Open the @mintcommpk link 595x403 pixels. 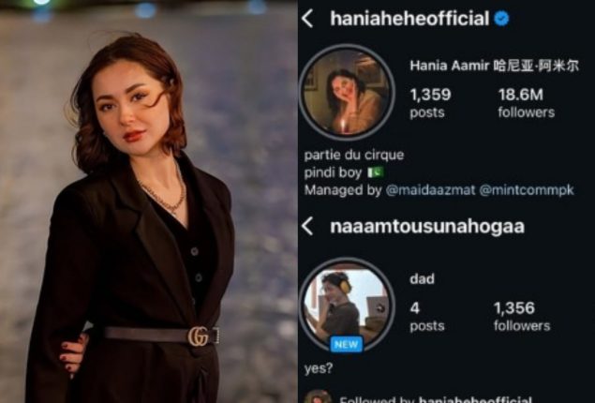click(x=527, y=189)
